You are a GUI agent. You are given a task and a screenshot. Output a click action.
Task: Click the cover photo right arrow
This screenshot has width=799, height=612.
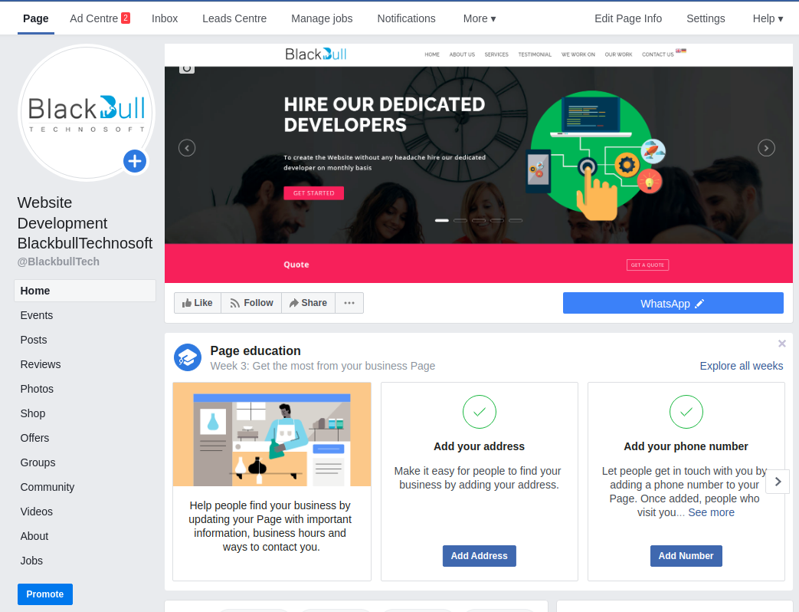tap(766, 148)
